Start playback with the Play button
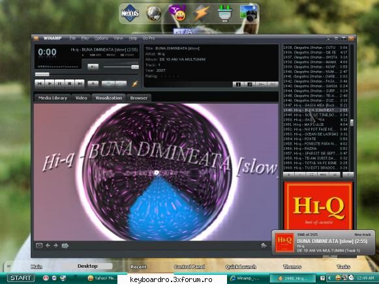 50,83
